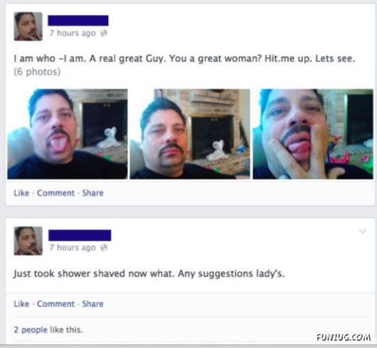Comment on the 'Just took shower' post
377x348 pixels.
pyautogui.click(x=55, y=304)
